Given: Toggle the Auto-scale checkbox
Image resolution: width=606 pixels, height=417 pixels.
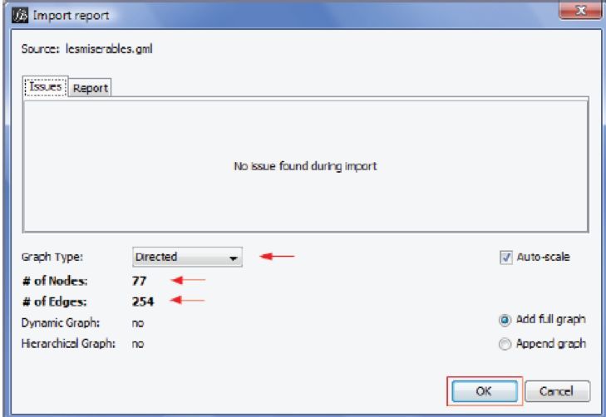Looking at the screenshot, I should click(x=506, y=258).
